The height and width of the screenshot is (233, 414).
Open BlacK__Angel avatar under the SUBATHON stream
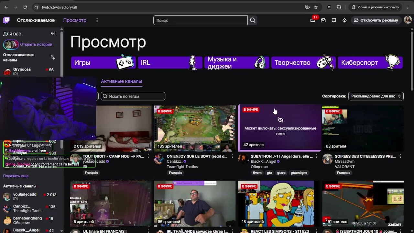point(243,159)
